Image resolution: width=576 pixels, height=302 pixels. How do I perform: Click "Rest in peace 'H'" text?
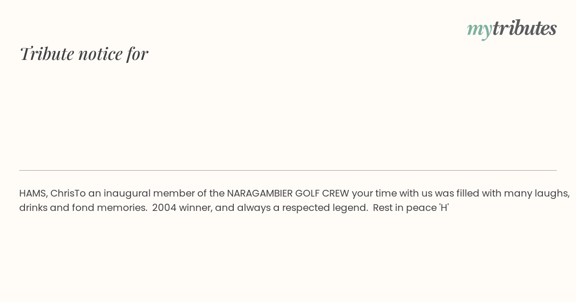pos(411,208)
